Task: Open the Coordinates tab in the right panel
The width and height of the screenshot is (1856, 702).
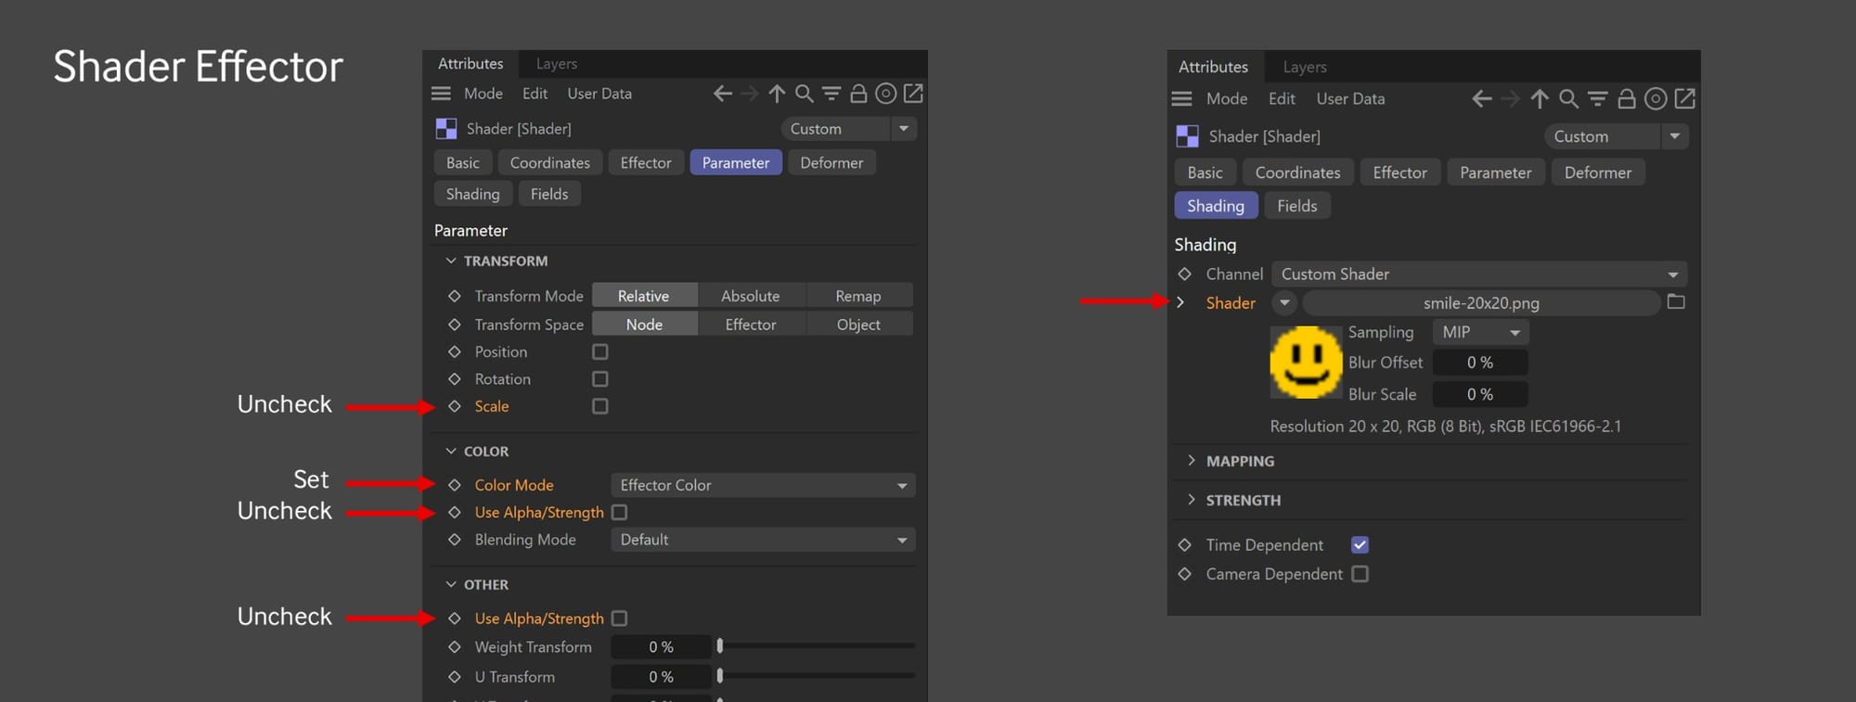Action: [1297, 172]
